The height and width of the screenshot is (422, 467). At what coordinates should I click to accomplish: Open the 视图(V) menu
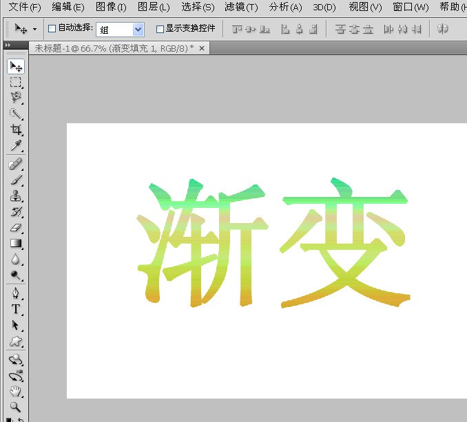click(365, 7)
